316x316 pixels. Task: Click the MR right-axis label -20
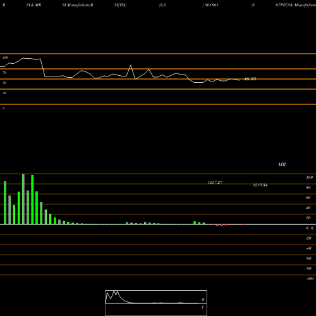(308, 238)
